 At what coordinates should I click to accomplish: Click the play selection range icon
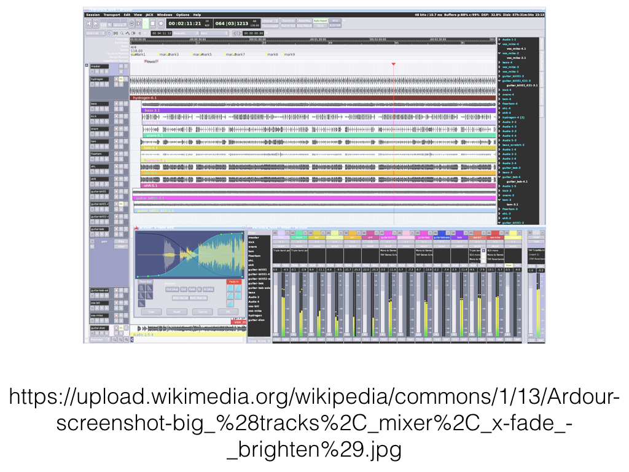[x=138, y=23]
